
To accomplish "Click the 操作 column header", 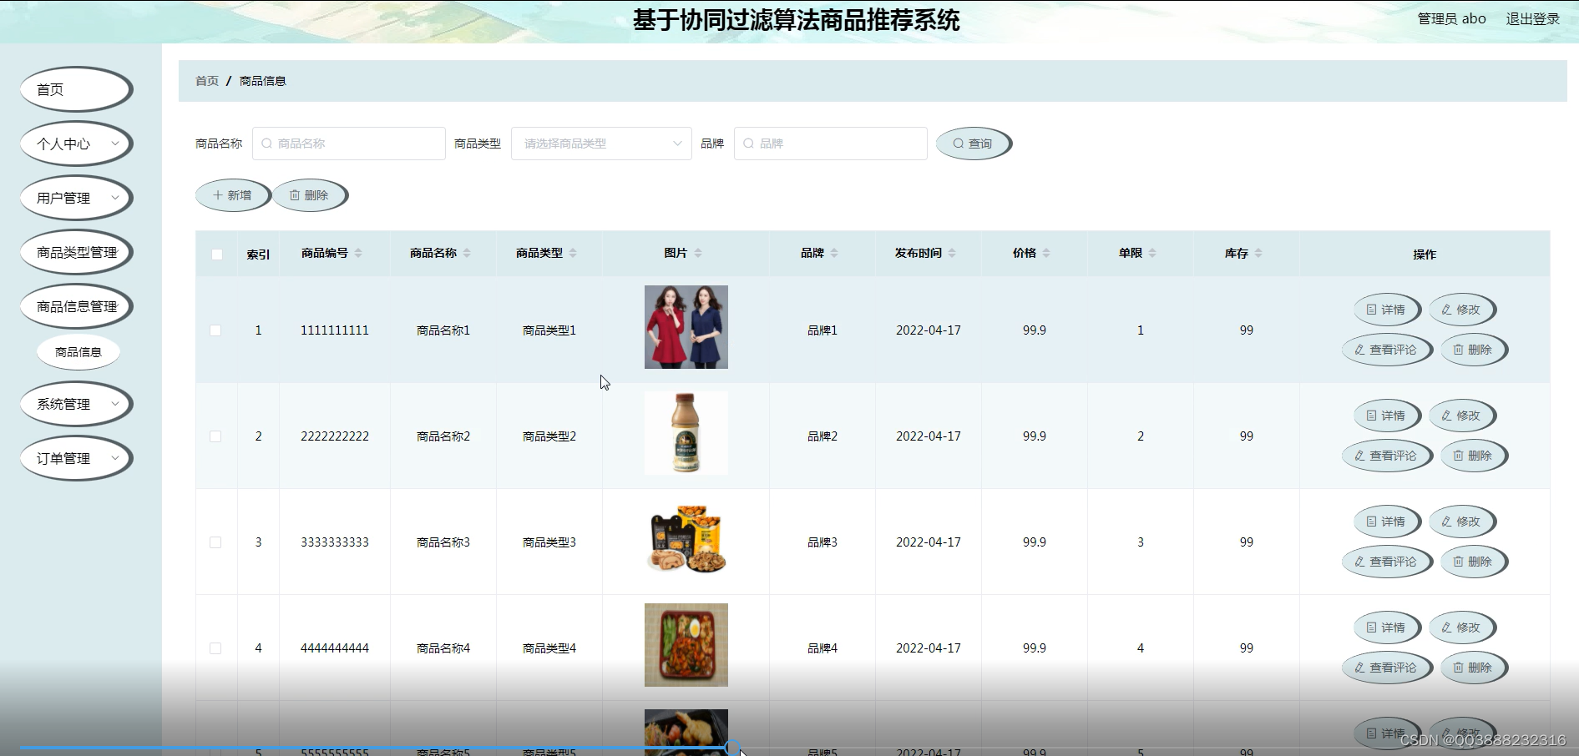I will point(1425,255).
